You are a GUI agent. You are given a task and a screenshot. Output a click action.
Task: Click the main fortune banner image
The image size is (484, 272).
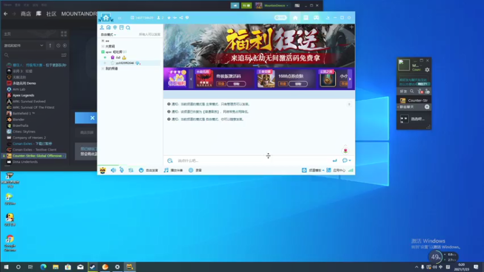click(x=259, y=46)
